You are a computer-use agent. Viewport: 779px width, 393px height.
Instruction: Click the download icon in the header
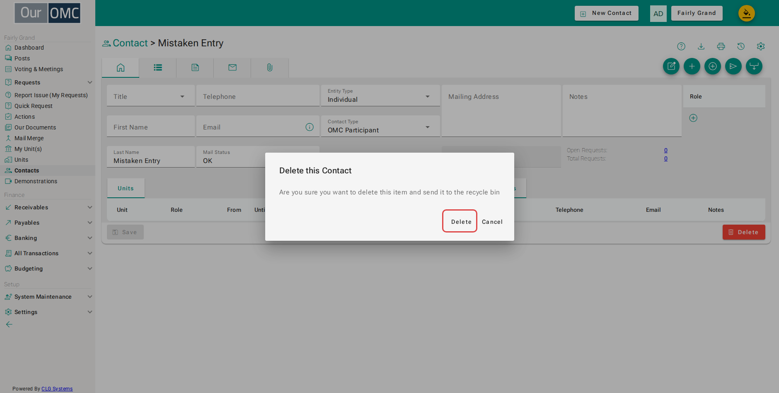(701, 46)
